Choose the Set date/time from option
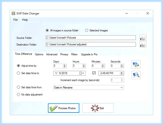The height and width of the screenshot is (125, 163). pyautogui.click(x=18, y=87)
